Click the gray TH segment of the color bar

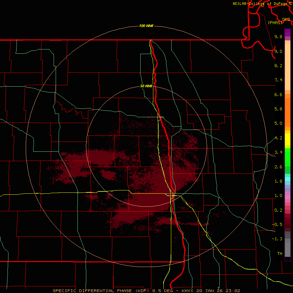pos(287,249)
